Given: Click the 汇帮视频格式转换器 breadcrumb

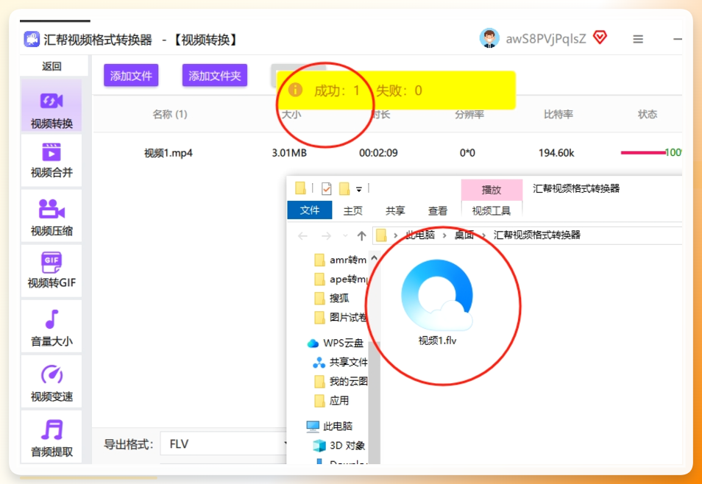Looking at the screenshot, I should 536,235.
